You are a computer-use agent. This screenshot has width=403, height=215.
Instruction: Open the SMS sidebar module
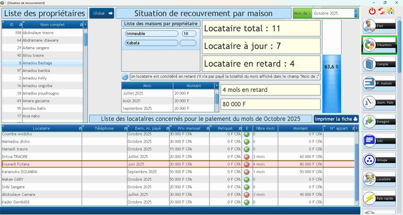tap(379, 141)
